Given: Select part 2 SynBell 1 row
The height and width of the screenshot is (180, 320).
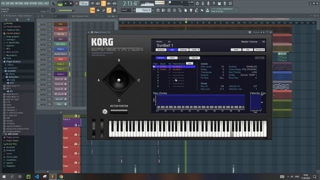Looking at the screenshot, I should pos(174,69).
